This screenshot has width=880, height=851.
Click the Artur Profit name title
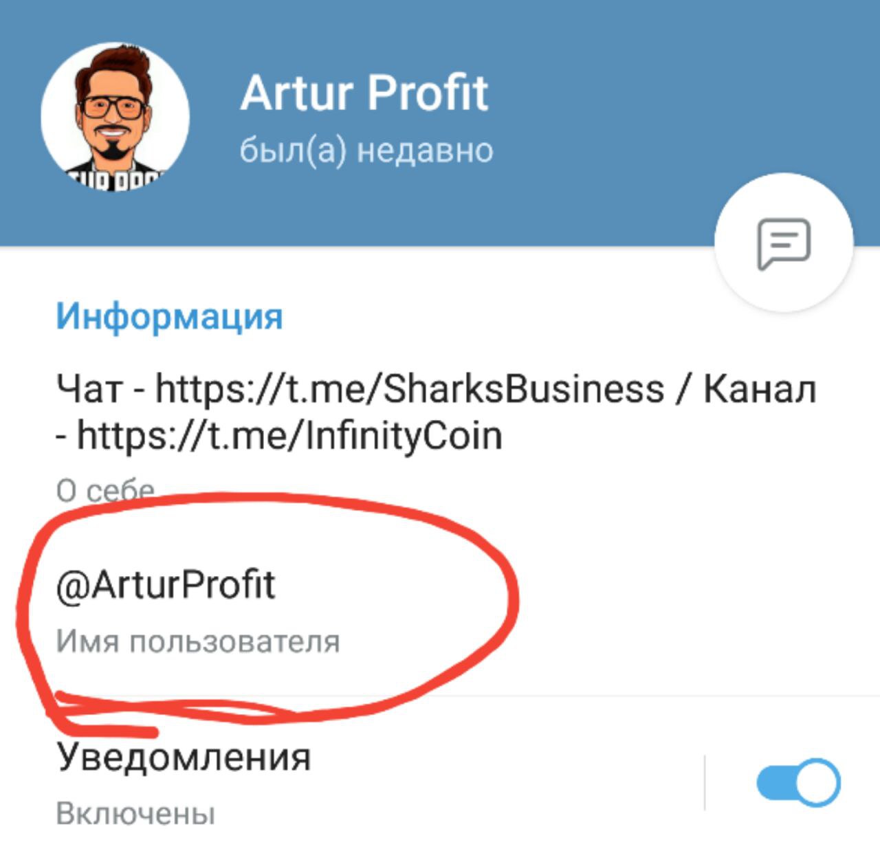point(364,93)
